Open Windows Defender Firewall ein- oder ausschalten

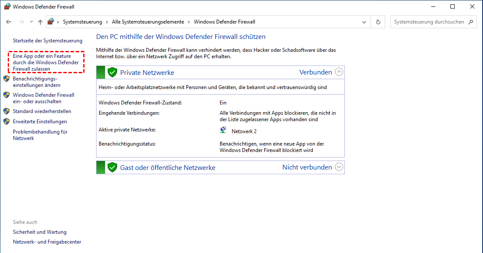tap(43, 98)
